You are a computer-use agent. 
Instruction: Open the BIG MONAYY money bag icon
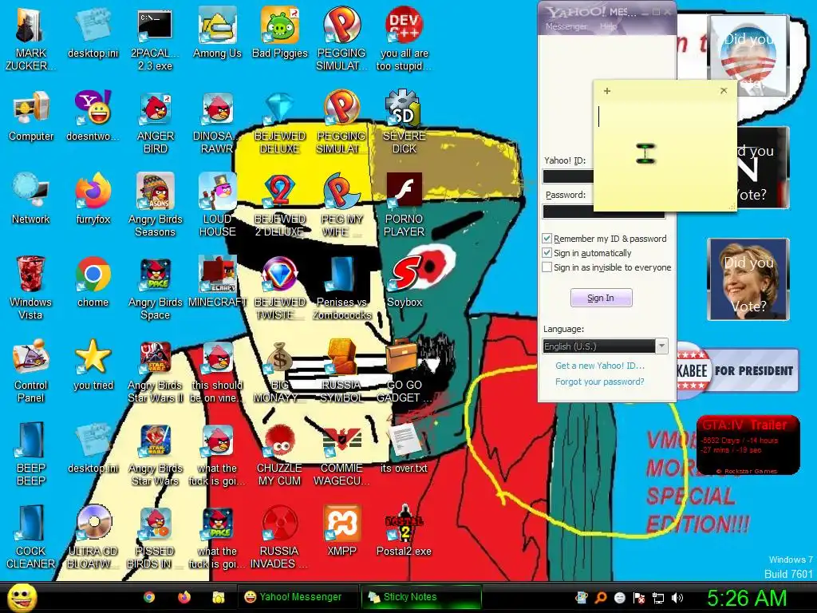click(280, 370)
